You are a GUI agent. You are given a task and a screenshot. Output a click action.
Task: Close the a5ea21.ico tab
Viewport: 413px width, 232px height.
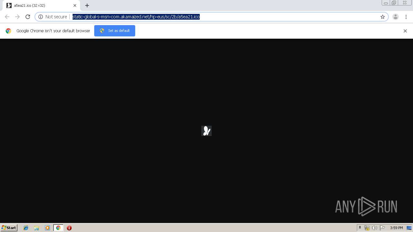click(x=75, y=5)
